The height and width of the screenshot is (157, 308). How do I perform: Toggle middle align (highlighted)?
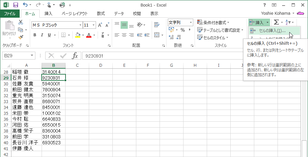(124, 25)
